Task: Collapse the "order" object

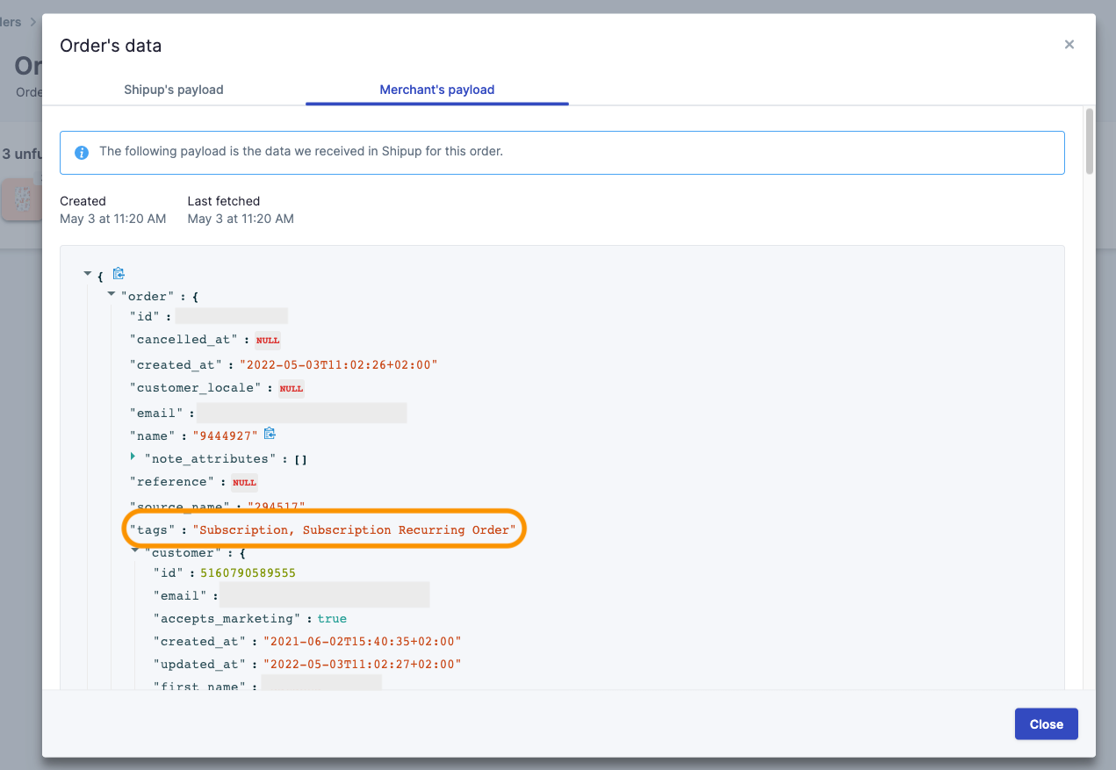Action: click(x=112, y=295)
